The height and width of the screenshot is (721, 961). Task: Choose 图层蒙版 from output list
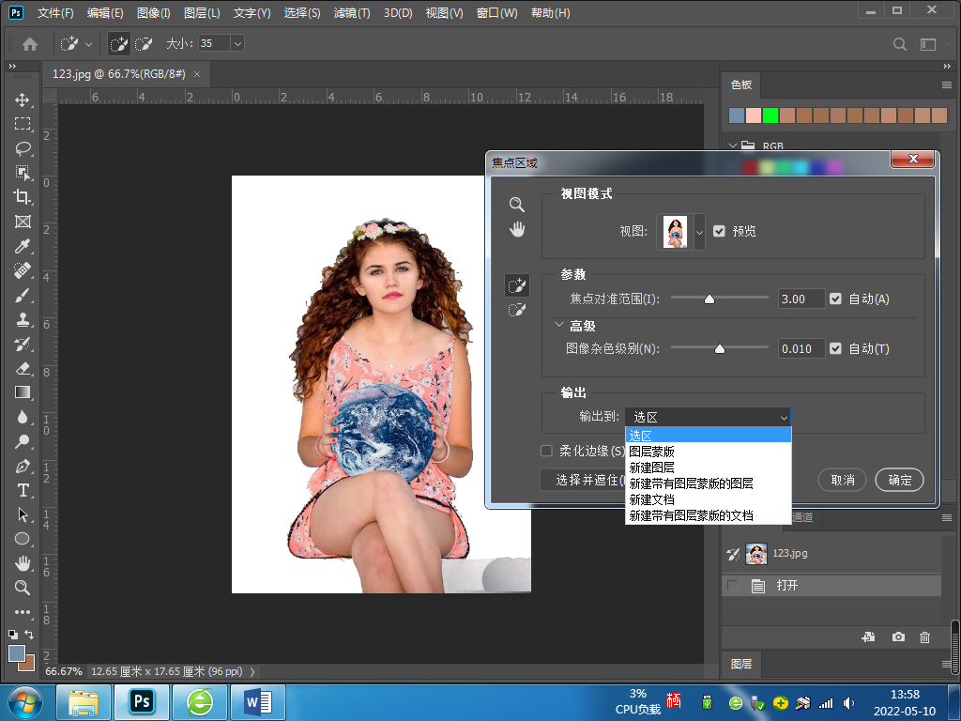click(x=651, y=452)
